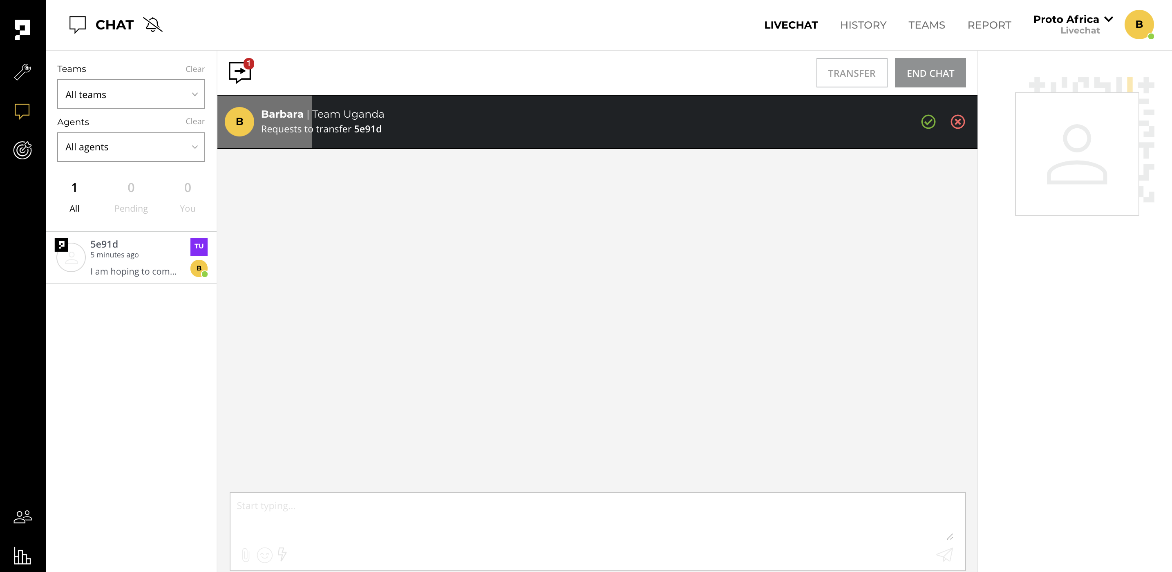Screen dimensions: 1172x572
Task: Click the Barbara | Team Uganda text
Action: point(322,114)
